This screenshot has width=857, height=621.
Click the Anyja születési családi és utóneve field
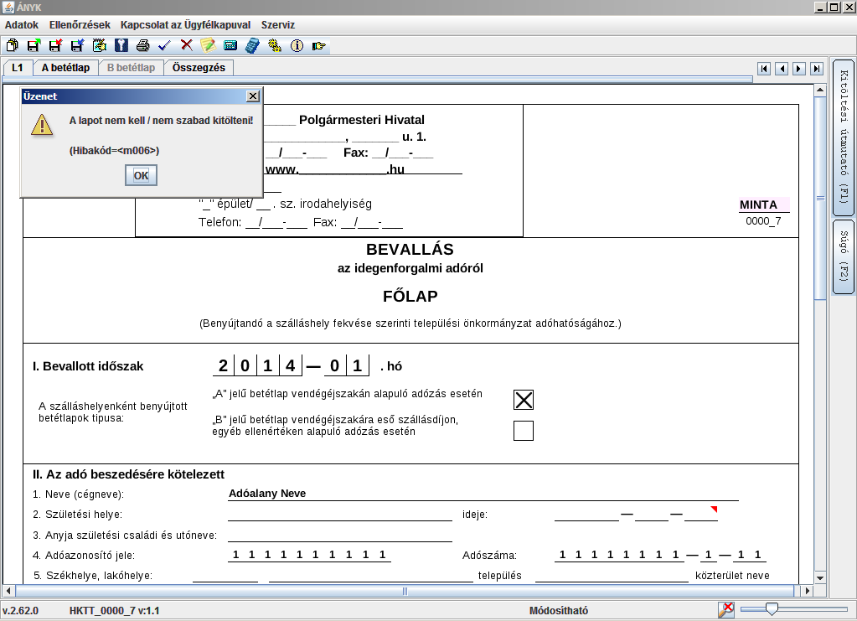(340, 536)
